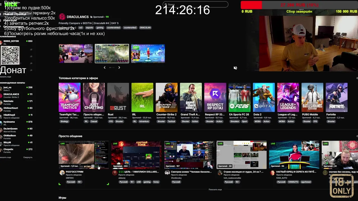Go to previous featured stream with left arrow

coord(105,68)
